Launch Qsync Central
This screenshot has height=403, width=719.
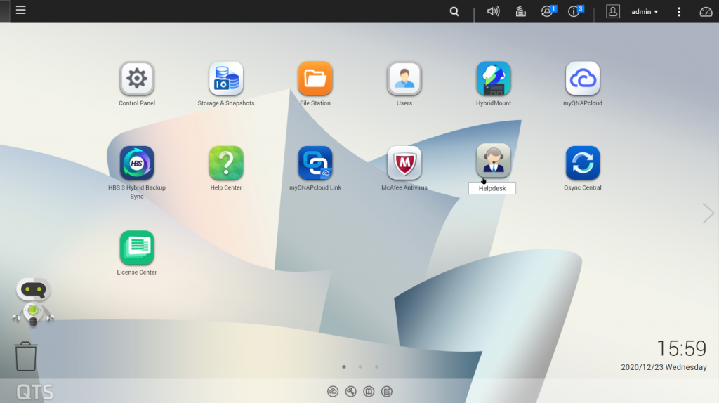582,163
